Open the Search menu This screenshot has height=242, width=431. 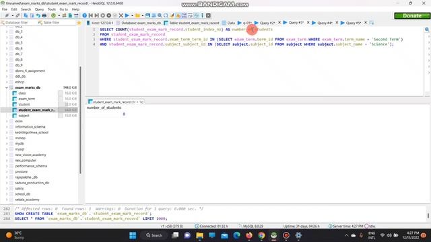coord(26,9)
